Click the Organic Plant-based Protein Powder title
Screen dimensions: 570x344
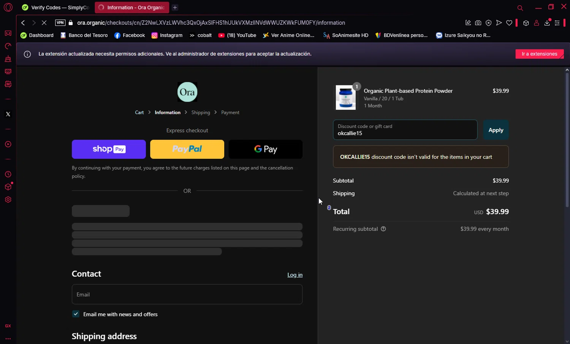[408, 91]
